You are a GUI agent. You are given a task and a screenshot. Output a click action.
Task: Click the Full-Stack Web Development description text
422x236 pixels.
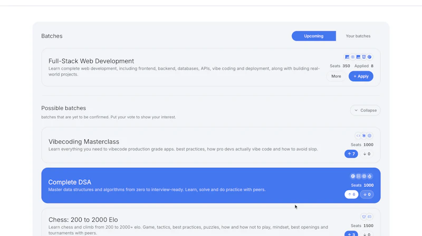point(184,71)
